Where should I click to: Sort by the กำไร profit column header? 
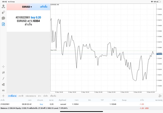click(x=142, y=100)
